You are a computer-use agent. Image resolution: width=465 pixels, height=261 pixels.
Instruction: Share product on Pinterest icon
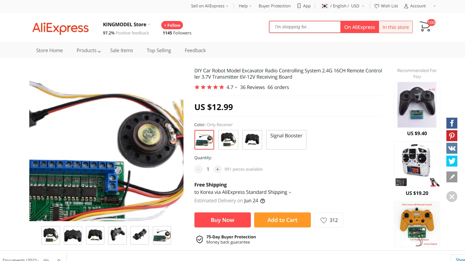(x=452, y=136)
